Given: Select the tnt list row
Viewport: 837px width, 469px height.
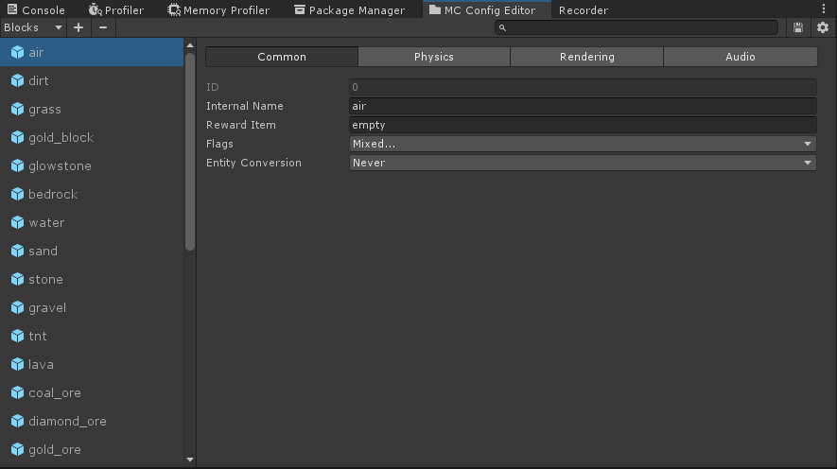Looking at the screenshot, I should coord(92,336).
